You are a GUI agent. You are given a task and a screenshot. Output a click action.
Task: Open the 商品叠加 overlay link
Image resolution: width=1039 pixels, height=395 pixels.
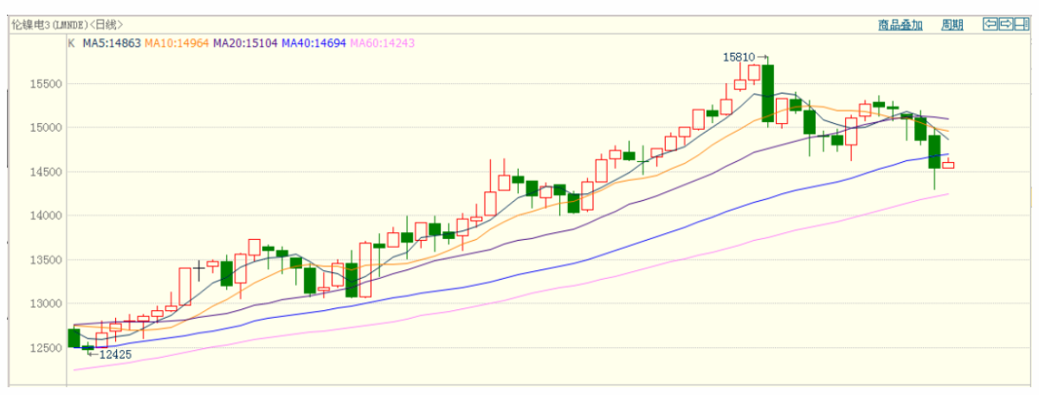(900, 25)
